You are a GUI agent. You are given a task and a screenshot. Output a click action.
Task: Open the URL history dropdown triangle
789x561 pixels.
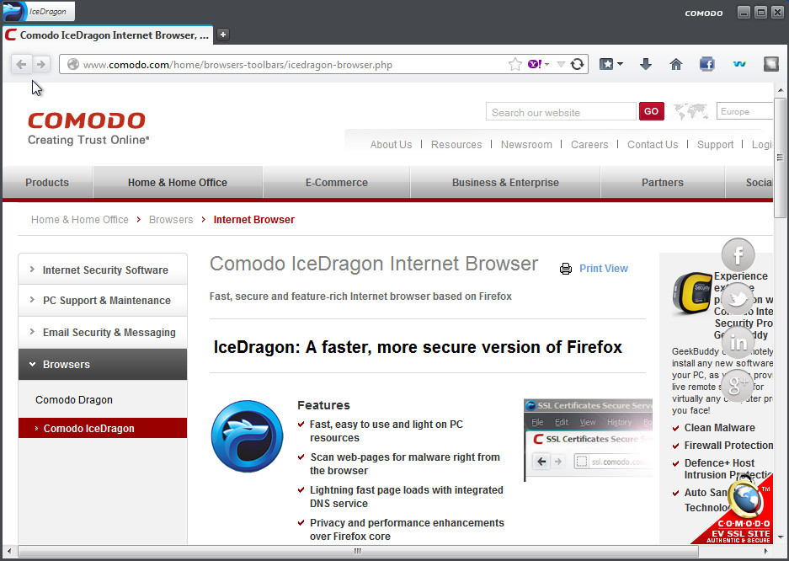pos(561,64)
